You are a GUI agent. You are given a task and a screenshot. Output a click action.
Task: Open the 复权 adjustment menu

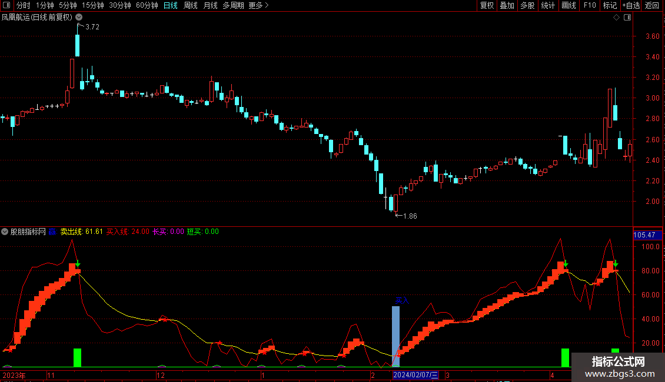[x=487, y=5]
